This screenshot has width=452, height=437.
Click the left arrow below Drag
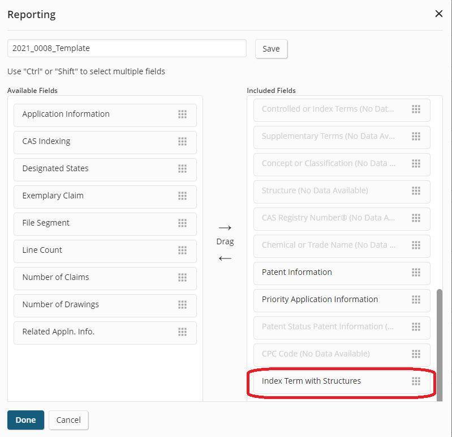(x=225, y=258)
